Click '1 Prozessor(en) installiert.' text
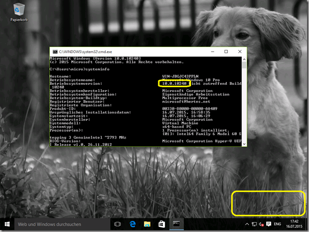 196,130
